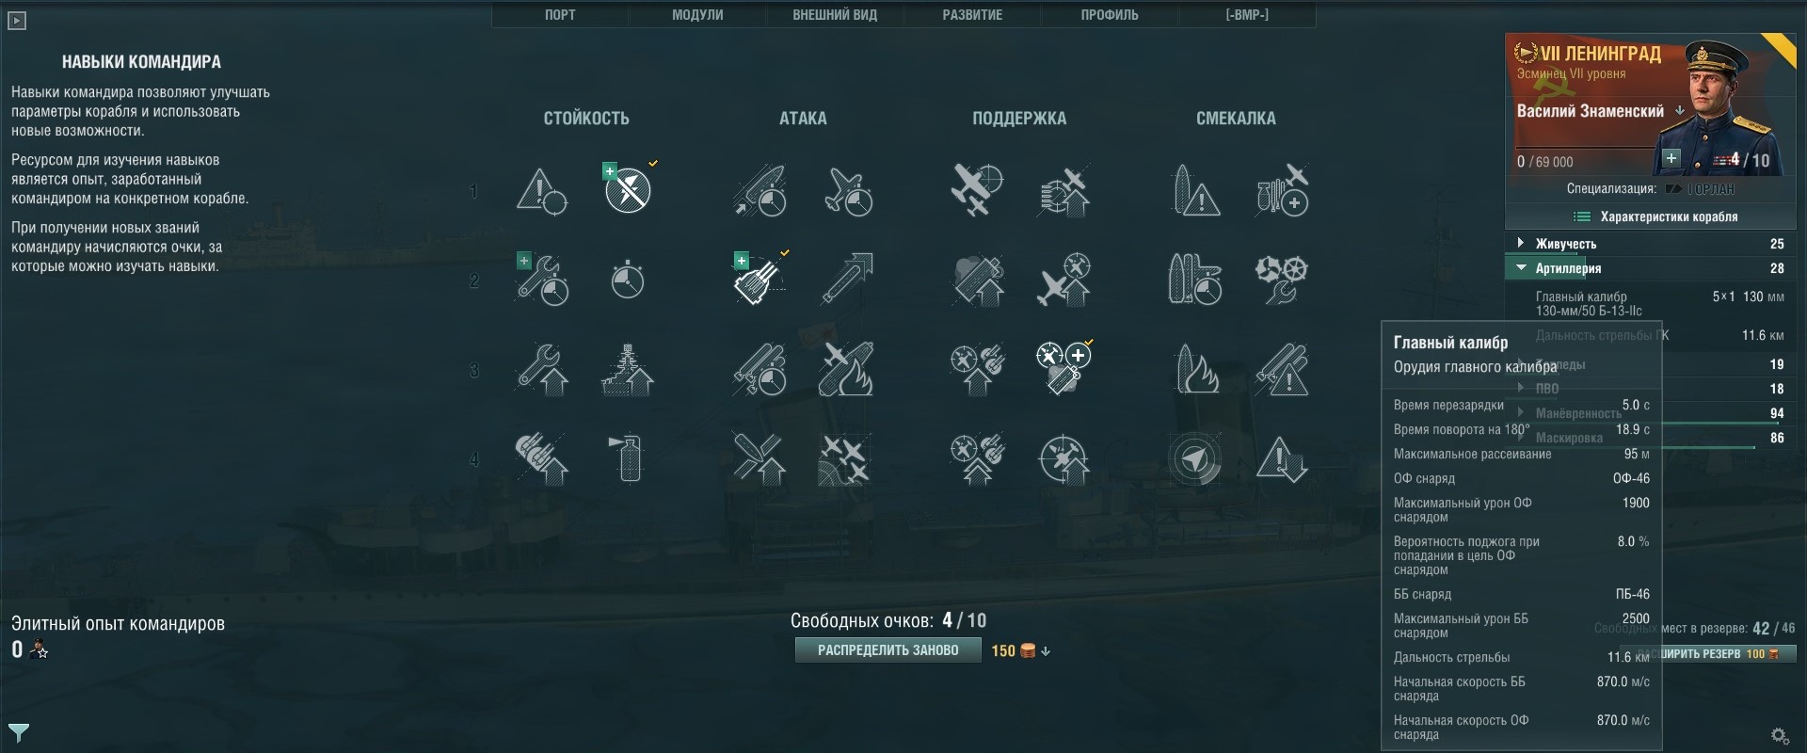The image size is (1807, 753).
Task: Select the radio location compass skill in row 4
Action: coord(1195,459)
